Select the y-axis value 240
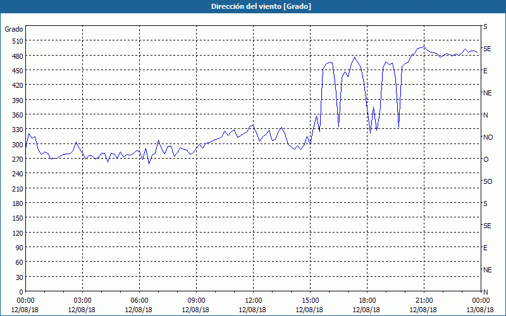This screenshot has height=316, width=506. [18, 174]
